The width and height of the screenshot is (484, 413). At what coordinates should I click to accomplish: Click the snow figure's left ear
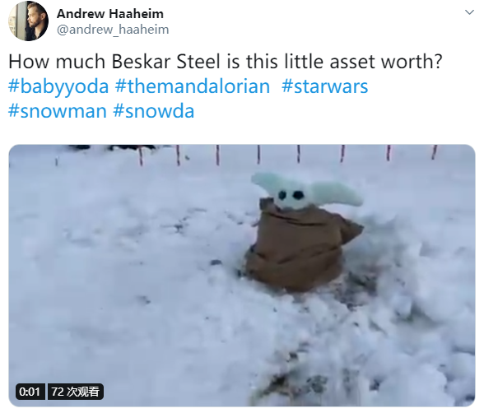pyautogui.click(x=265, y=183)
